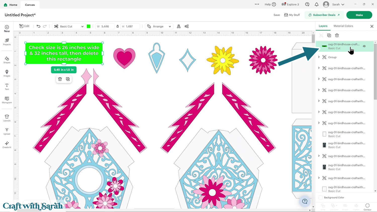This screenshot has height=212, width=377.
Task: Select the highlighted top layer row
Action: coord(344,46)
